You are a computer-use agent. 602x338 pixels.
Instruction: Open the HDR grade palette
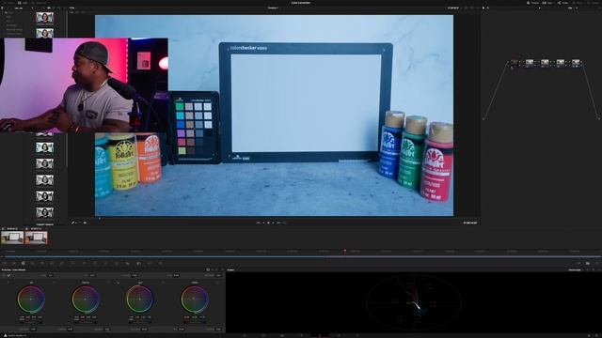pyautogui.click(x=32, y=263)
